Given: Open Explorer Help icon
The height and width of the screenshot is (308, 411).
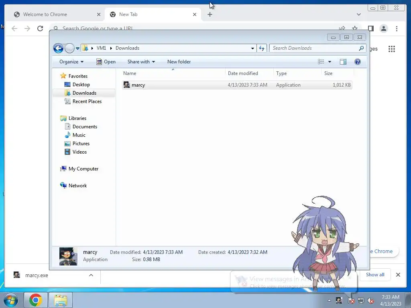Looking at the screenshot, I should pos(358,62).
